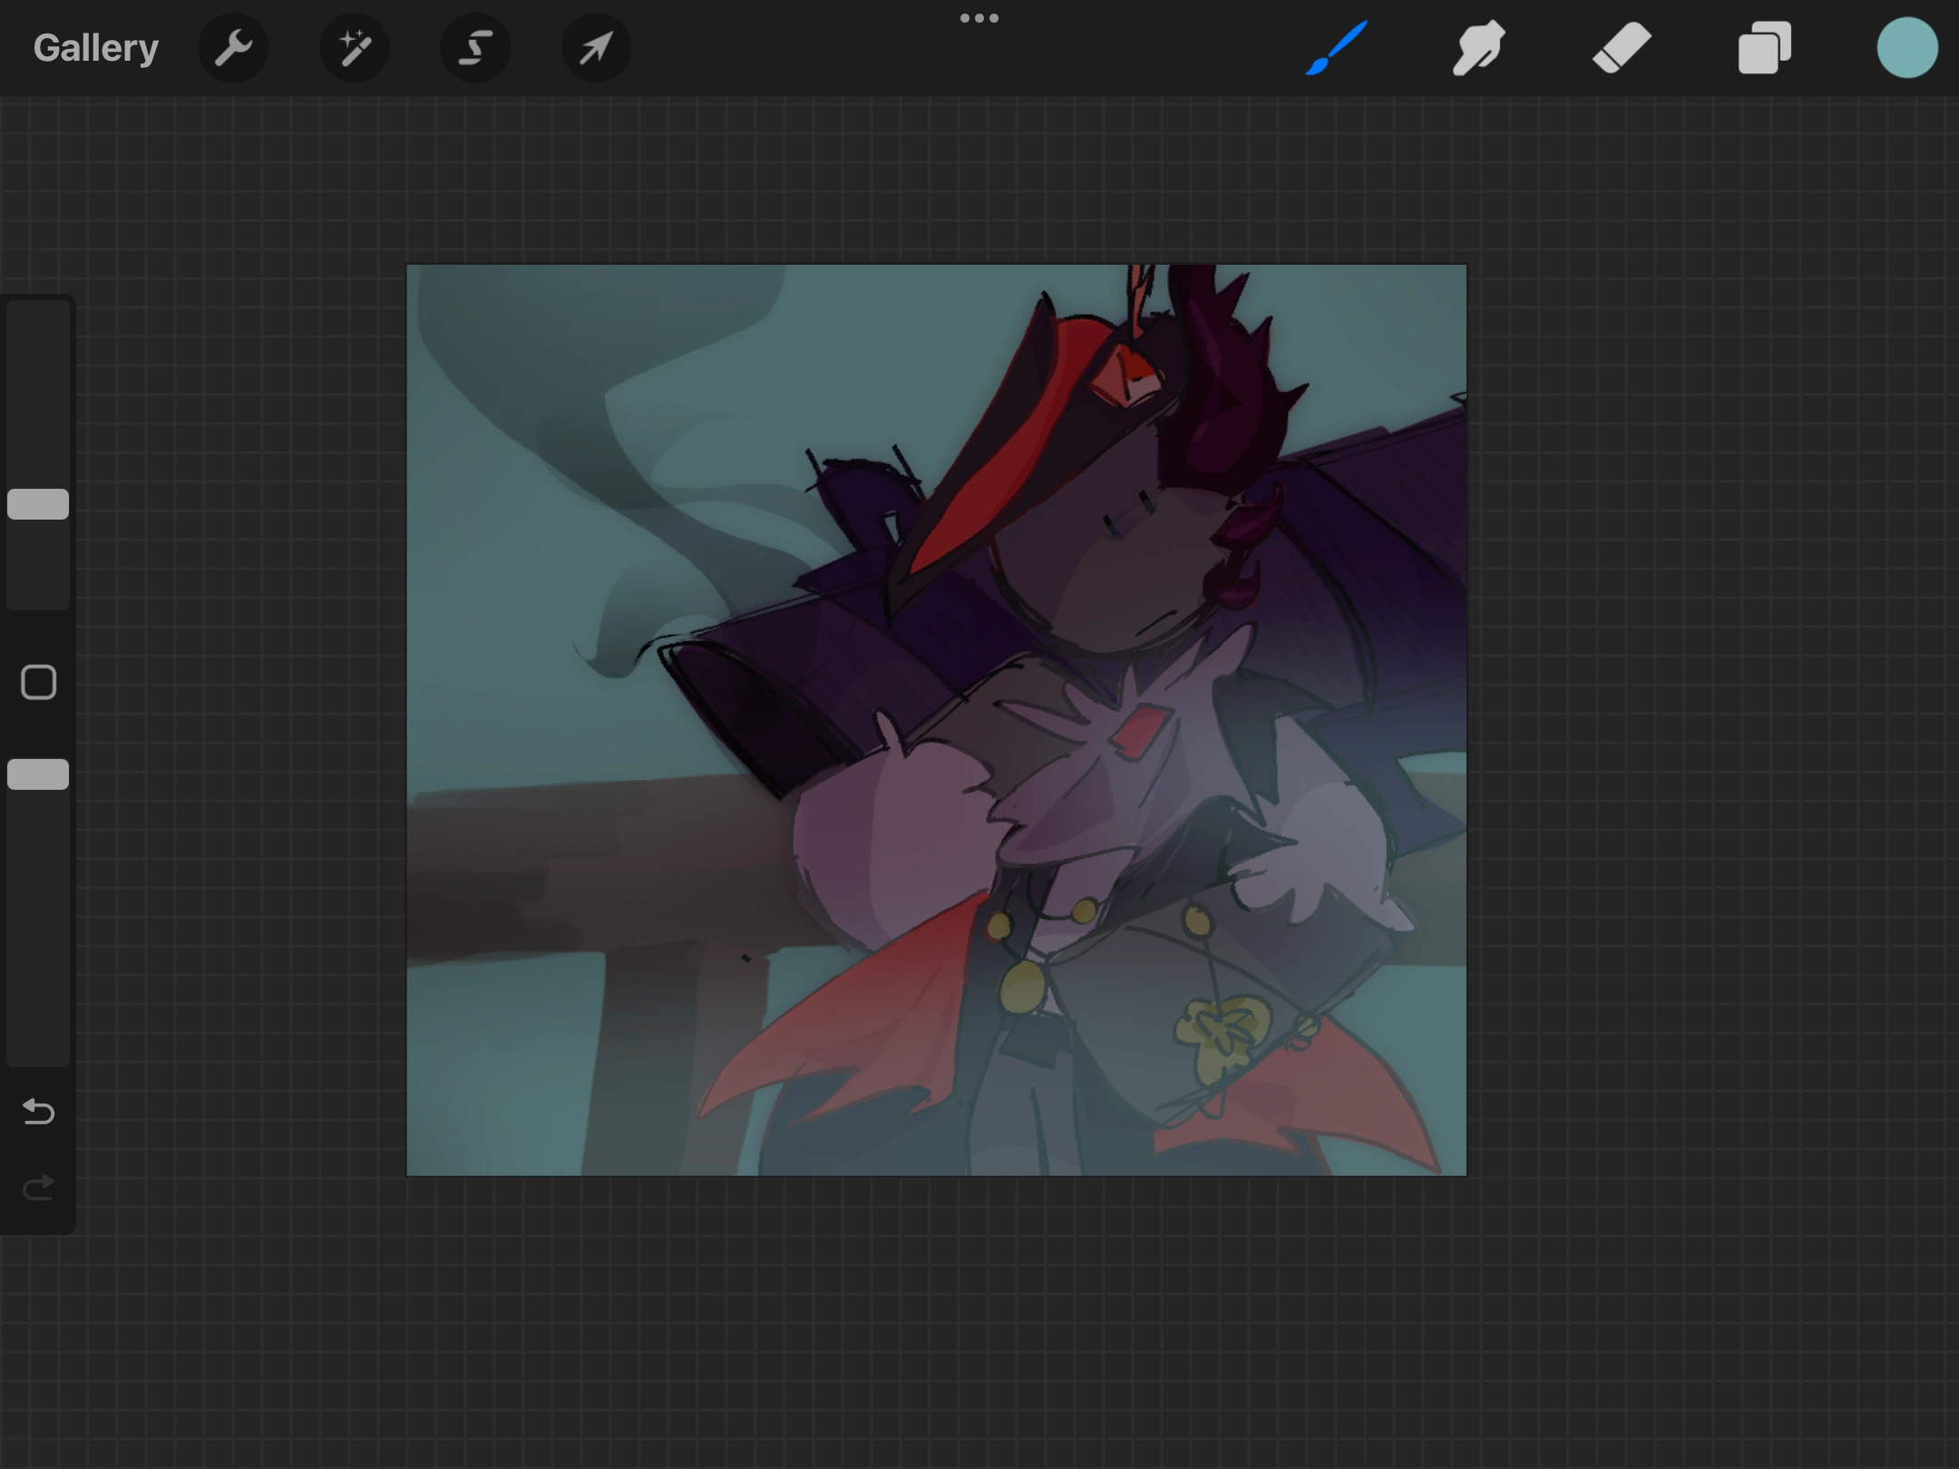
Task: Undo the last stroke
Action: 38,1111
